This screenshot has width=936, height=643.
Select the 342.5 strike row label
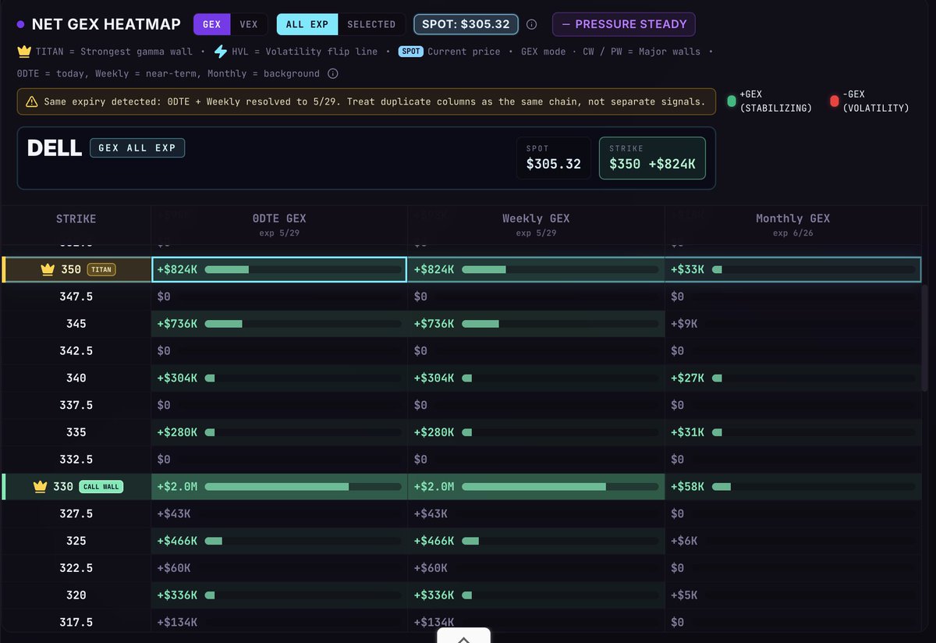(76, 351)
